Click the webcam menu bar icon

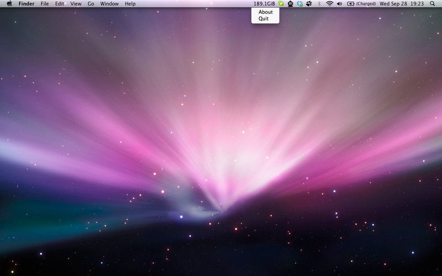tap(291, 4)
